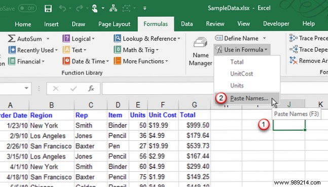This screenshot has height=187, width=328.
Task: Click the Unit Cost header cell
Action: coord(163,115)
